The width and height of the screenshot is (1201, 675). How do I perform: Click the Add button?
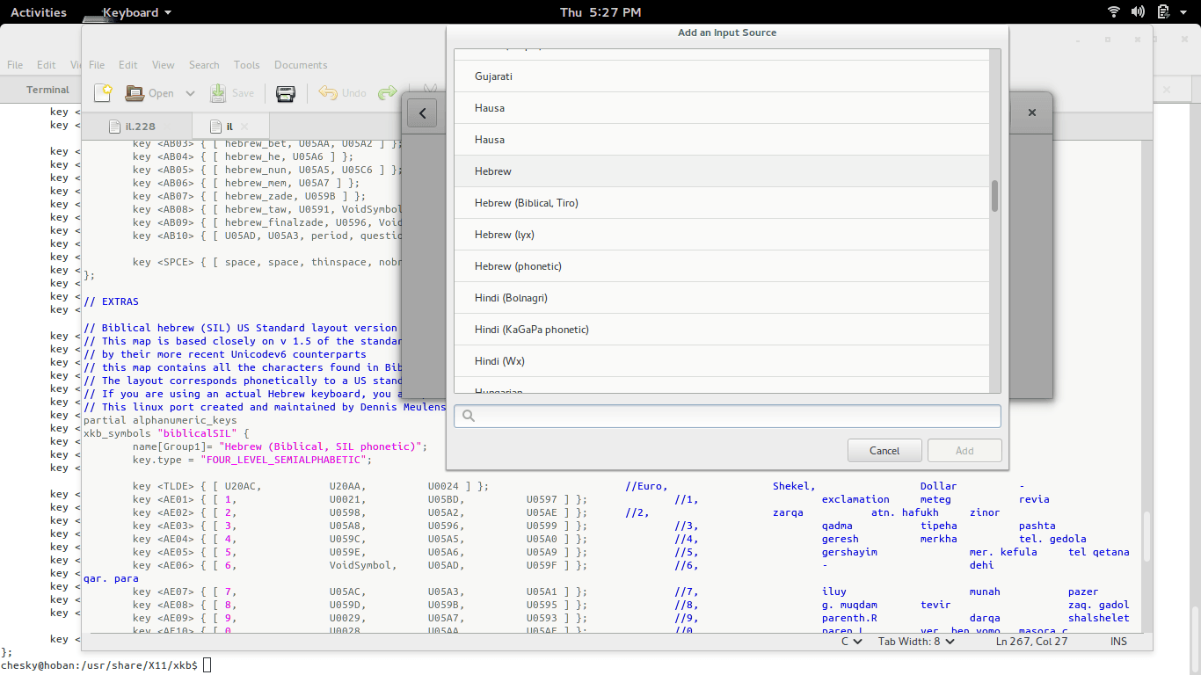click(x=964, y=450)
